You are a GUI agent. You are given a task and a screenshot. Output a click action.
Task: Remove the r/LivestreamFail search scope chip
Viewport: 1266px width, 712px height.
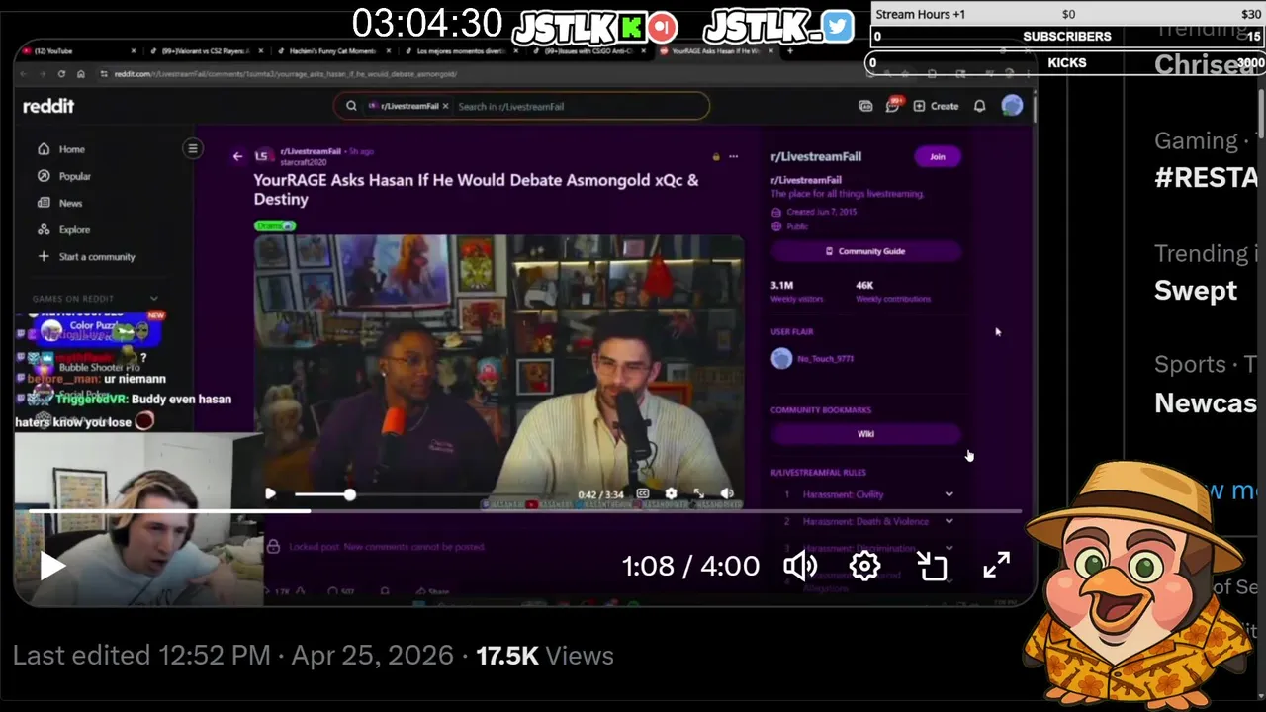click(x=445, y=106)
